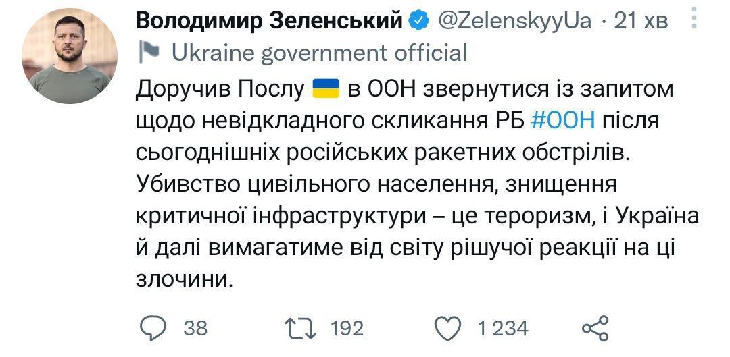Click the reply speech bubble icon
The width and height of the screenshot is (730, 357).
coord(154,329)
